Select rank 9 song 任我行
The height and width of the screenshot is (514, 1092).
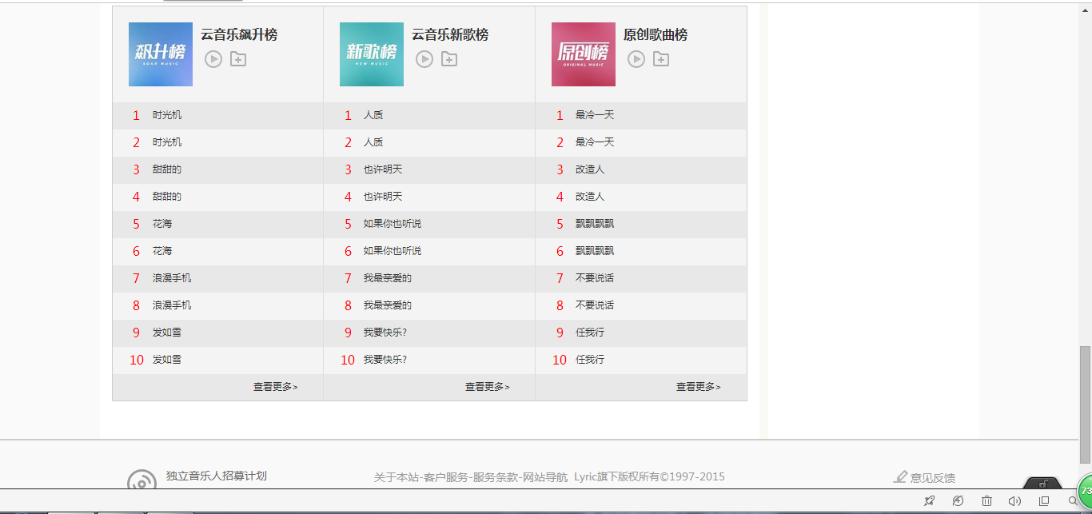click(590, 333)
